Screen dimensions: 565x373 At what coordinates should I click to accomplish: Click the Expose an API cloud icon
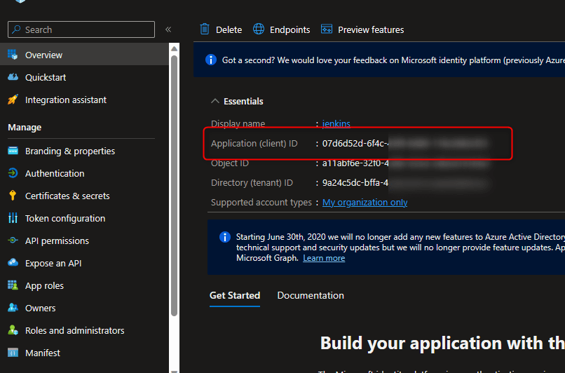click(13, 262)
